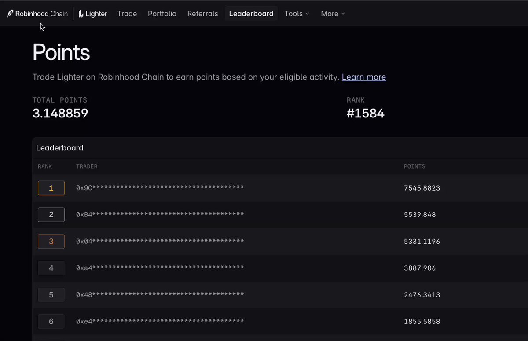Screen dimensions: 528x341
Task: Click the points value 7545.8823
Action: (422, 188)
